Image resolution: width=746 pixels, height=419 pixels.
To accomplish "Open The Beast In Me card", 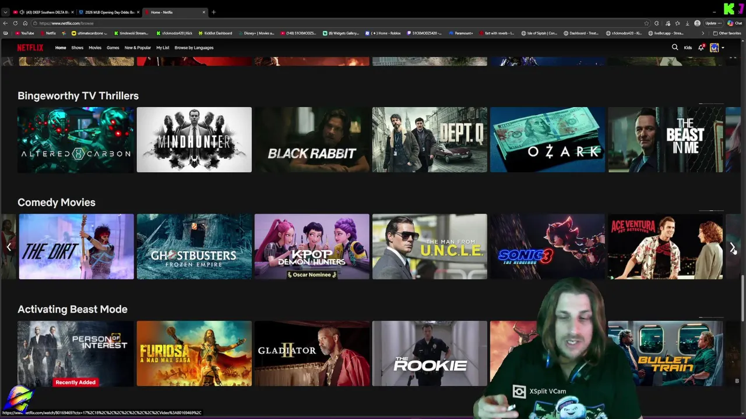I will (x=666, y=140).
